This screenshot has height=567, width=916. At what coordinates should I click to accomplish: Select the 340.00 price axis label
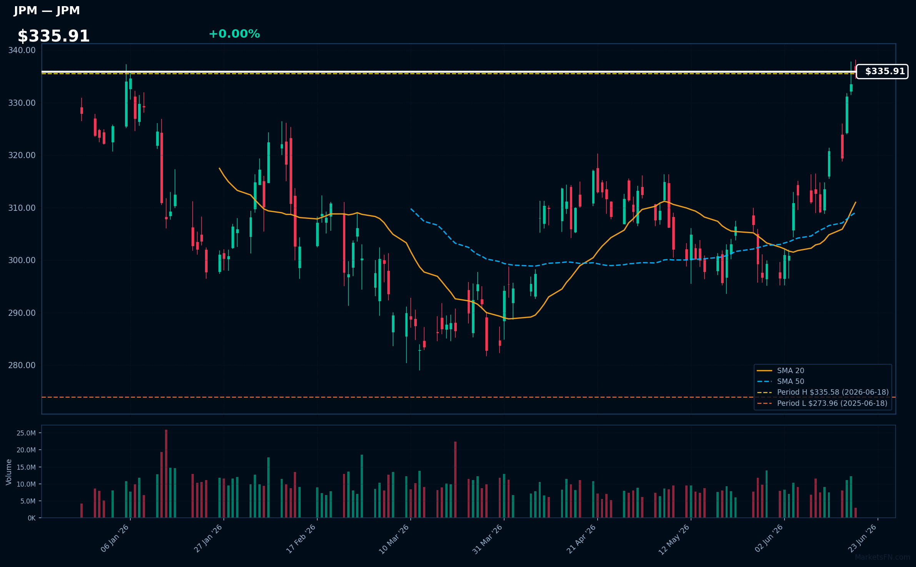(x=22, y=50)
